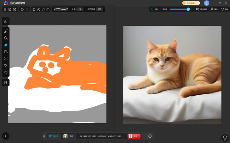This screenshot has height=143, width=230.
Task: Click the 导出视频 export video button
Action: click(201, 9)
